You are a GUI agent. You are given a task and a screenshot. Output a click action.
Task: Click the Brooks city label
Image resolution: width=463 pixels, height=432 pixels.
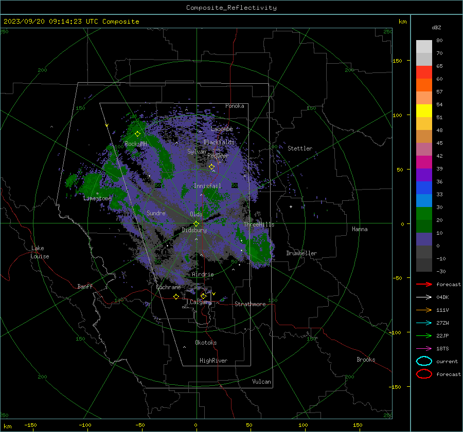tap(366, 360)
